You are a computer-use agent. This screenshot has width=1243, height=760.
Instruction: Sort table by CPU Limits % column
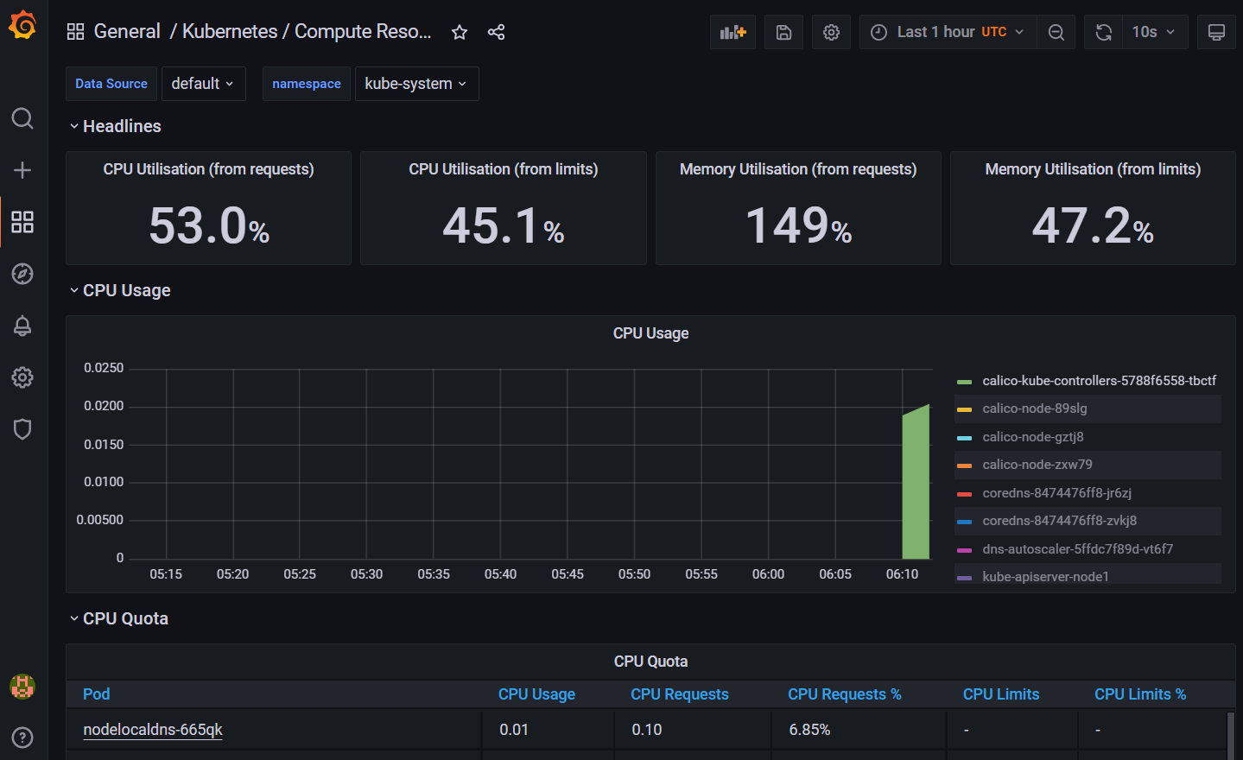pos(1140,694)
